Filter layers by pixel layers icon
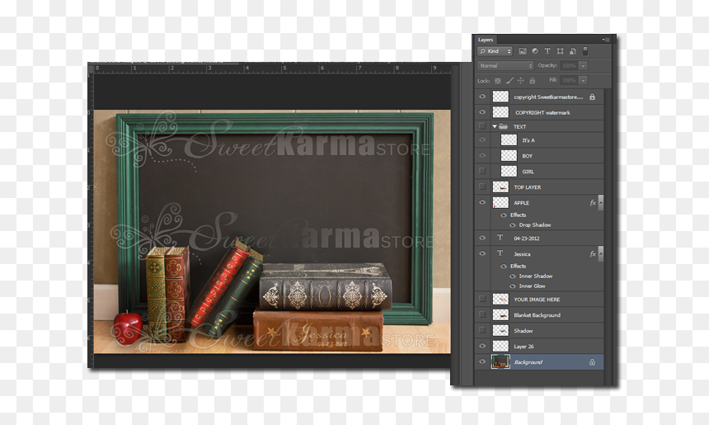The image size is (709, 425). [x=523, y=51]
